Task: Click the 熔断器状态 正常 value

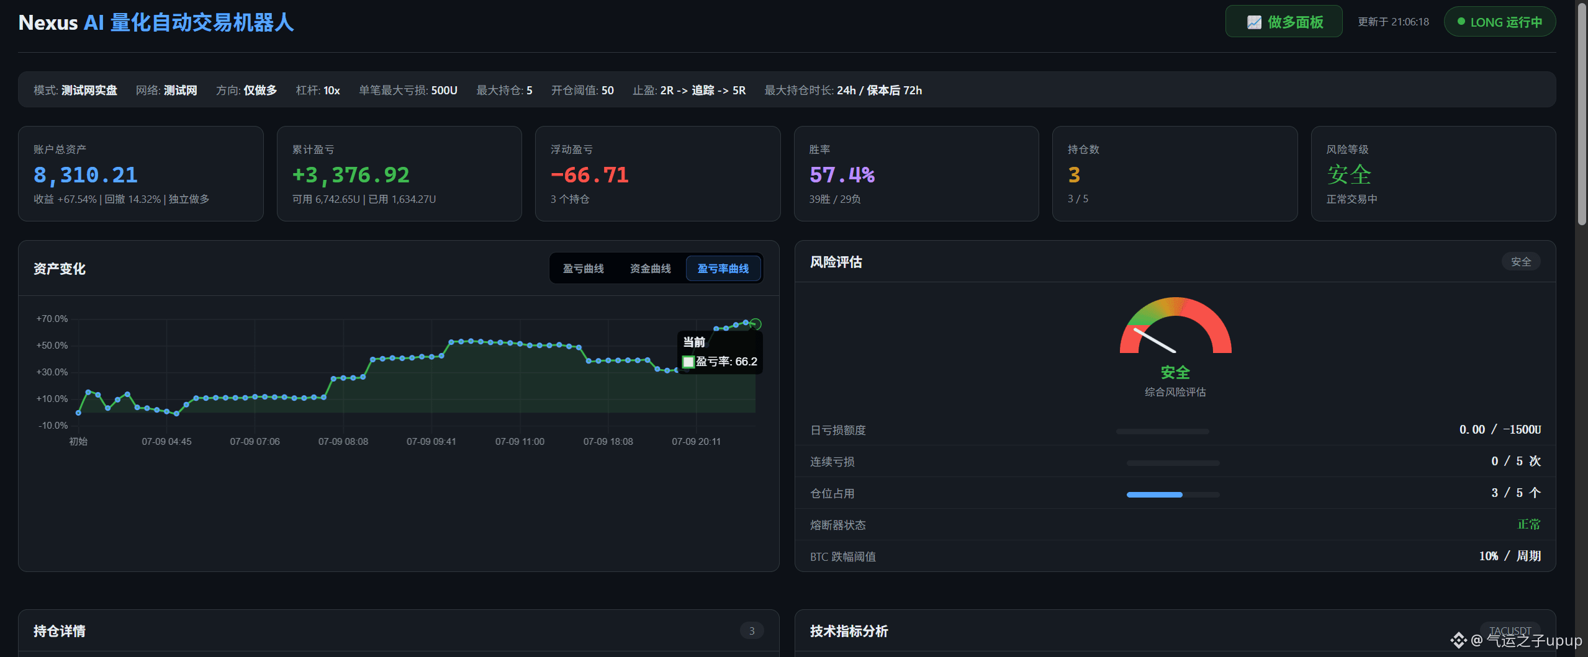Action: [x=1529, y=524]
